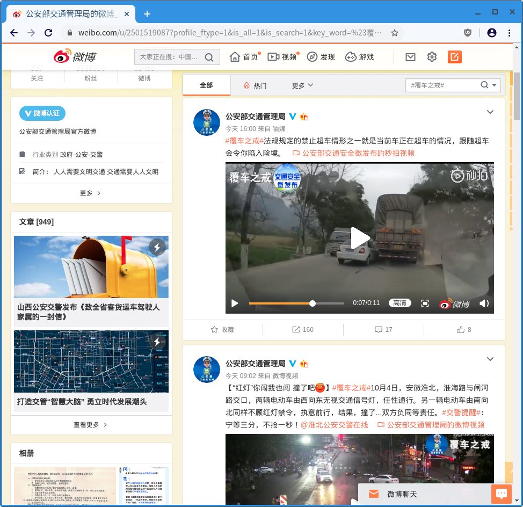Expand the second post's options chevron
523x507 pixels.
click(490, 359)
